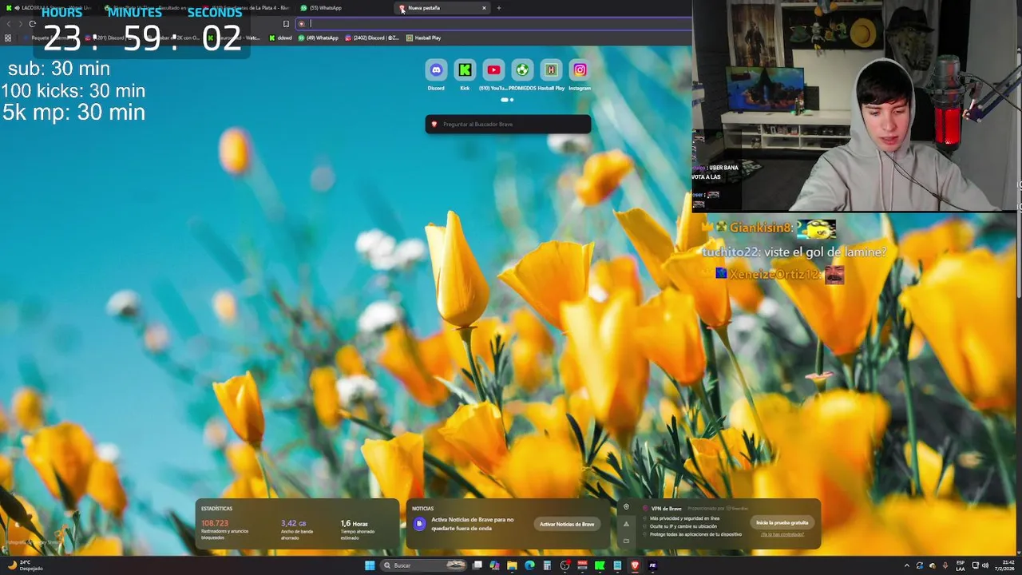Open the weather widget showing 24°C
The image size is (1022, 575).
tap(26, 565)
